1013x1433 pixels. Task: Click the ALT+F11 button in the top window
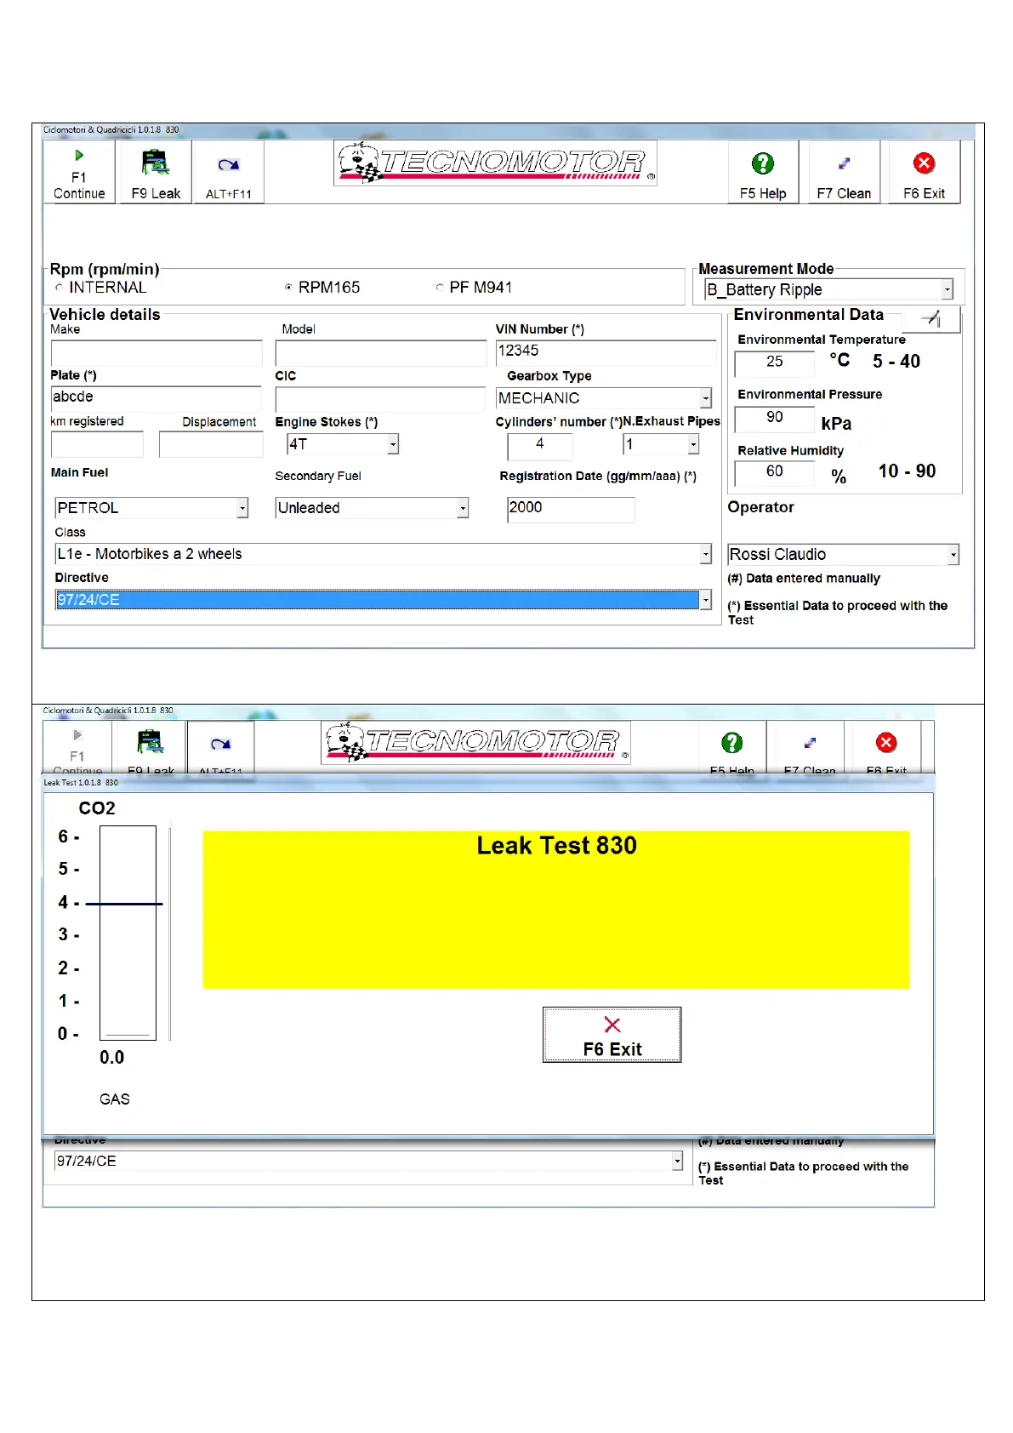(x=229, y=173)
